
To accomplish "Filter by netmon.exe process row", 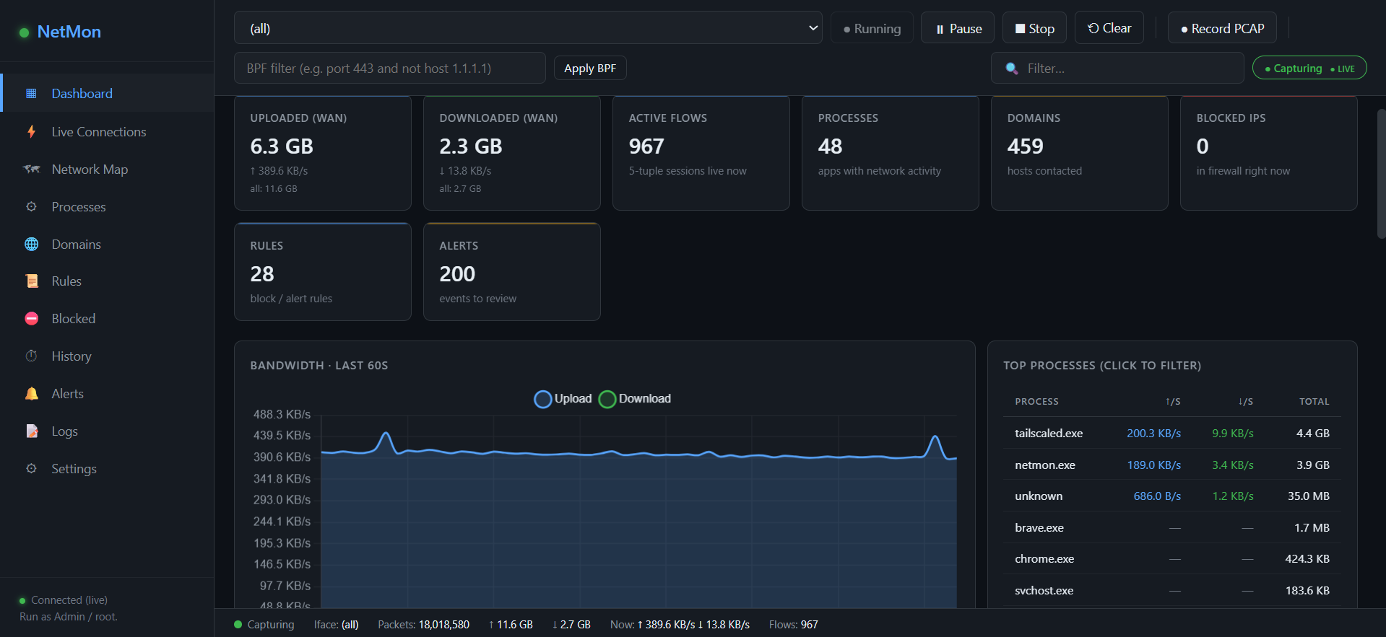I will 1171,465.
